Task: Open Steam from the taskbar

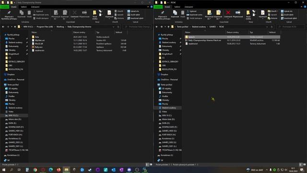Action: tap(90, 170)
